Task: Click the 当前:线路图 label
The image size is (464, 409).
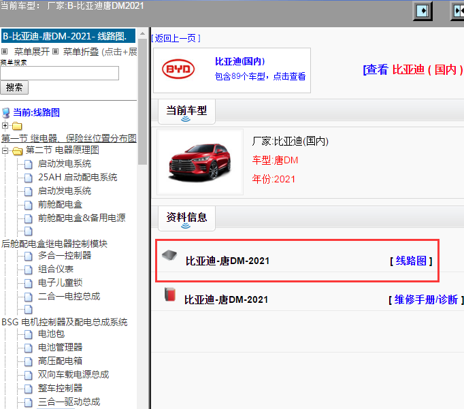Action: [x=36, y=112]
